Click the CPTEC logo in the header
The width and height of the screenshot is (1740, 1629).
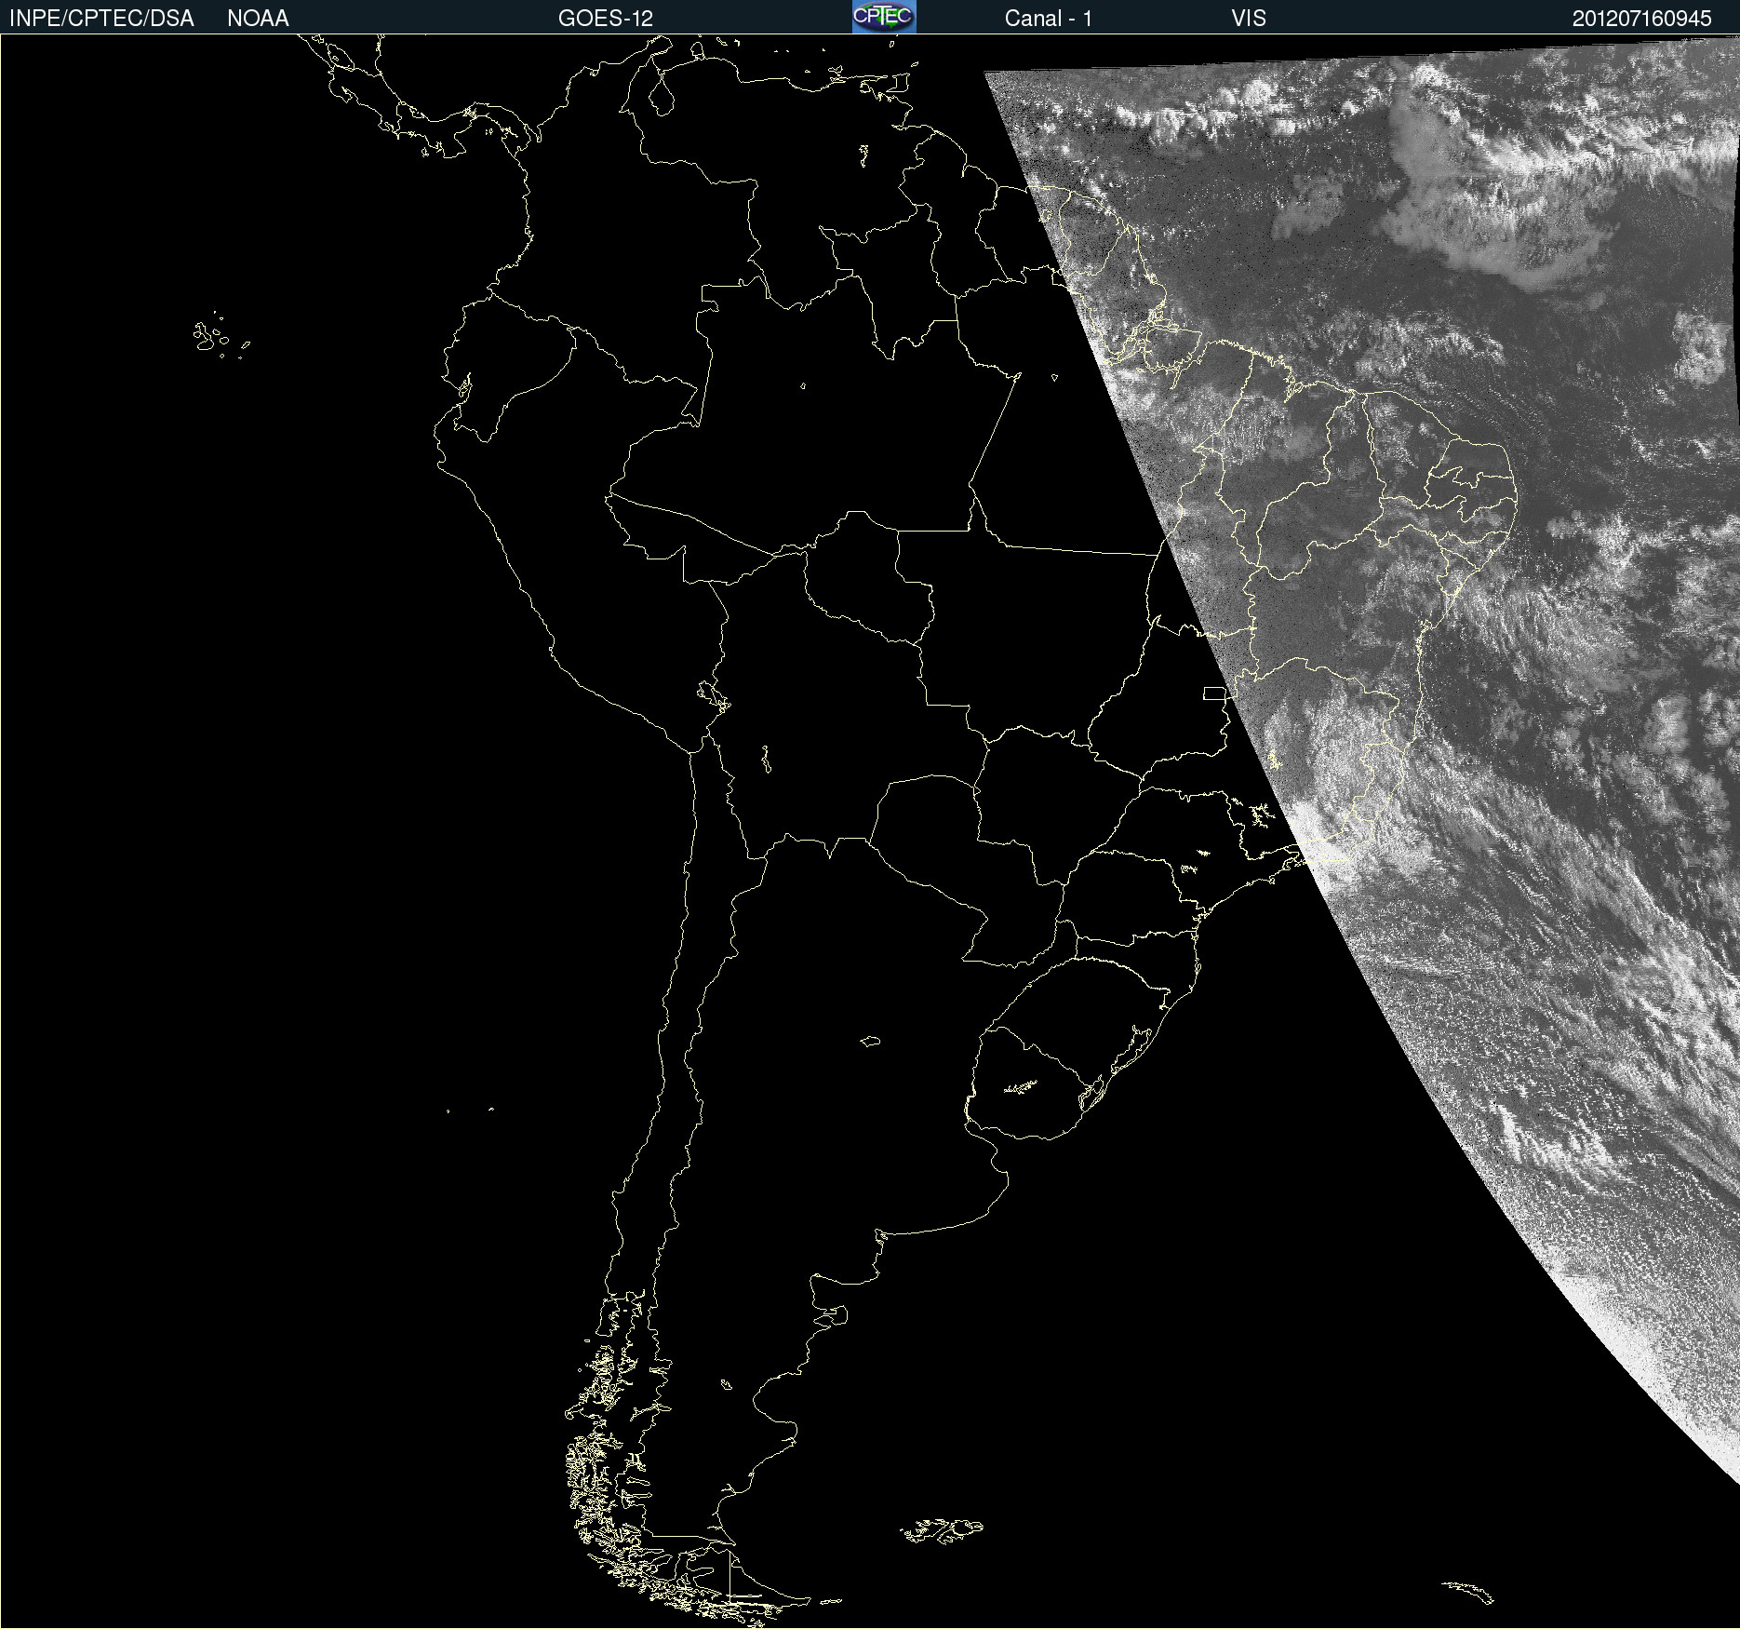(x=884, y=17)
